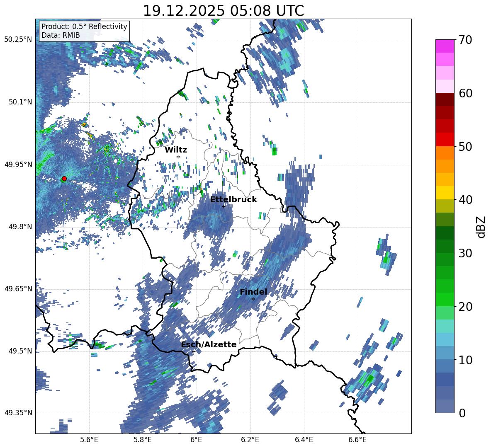This screenshot has width=491, height=448.
Task: Click the 49.65°N latitude label
Action: [x=18, y=288]
